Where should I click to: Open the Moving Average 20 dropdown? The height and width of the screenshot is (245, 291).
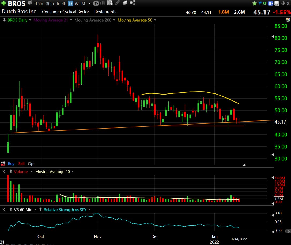pyautogui.click(x=73, y=171)
